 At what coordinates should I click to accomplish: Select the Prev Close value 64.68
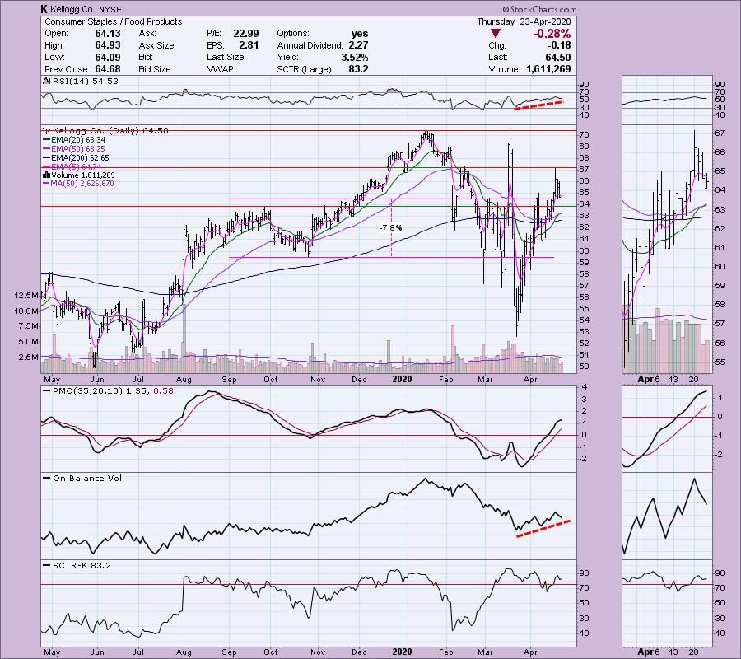(x=108, y=69)
